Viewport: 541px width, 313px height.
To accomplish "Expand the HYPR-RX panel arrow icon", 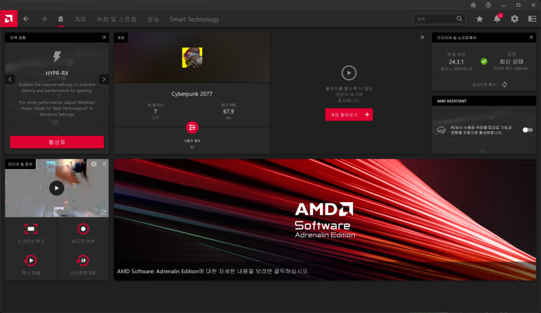I will point(103,38).
